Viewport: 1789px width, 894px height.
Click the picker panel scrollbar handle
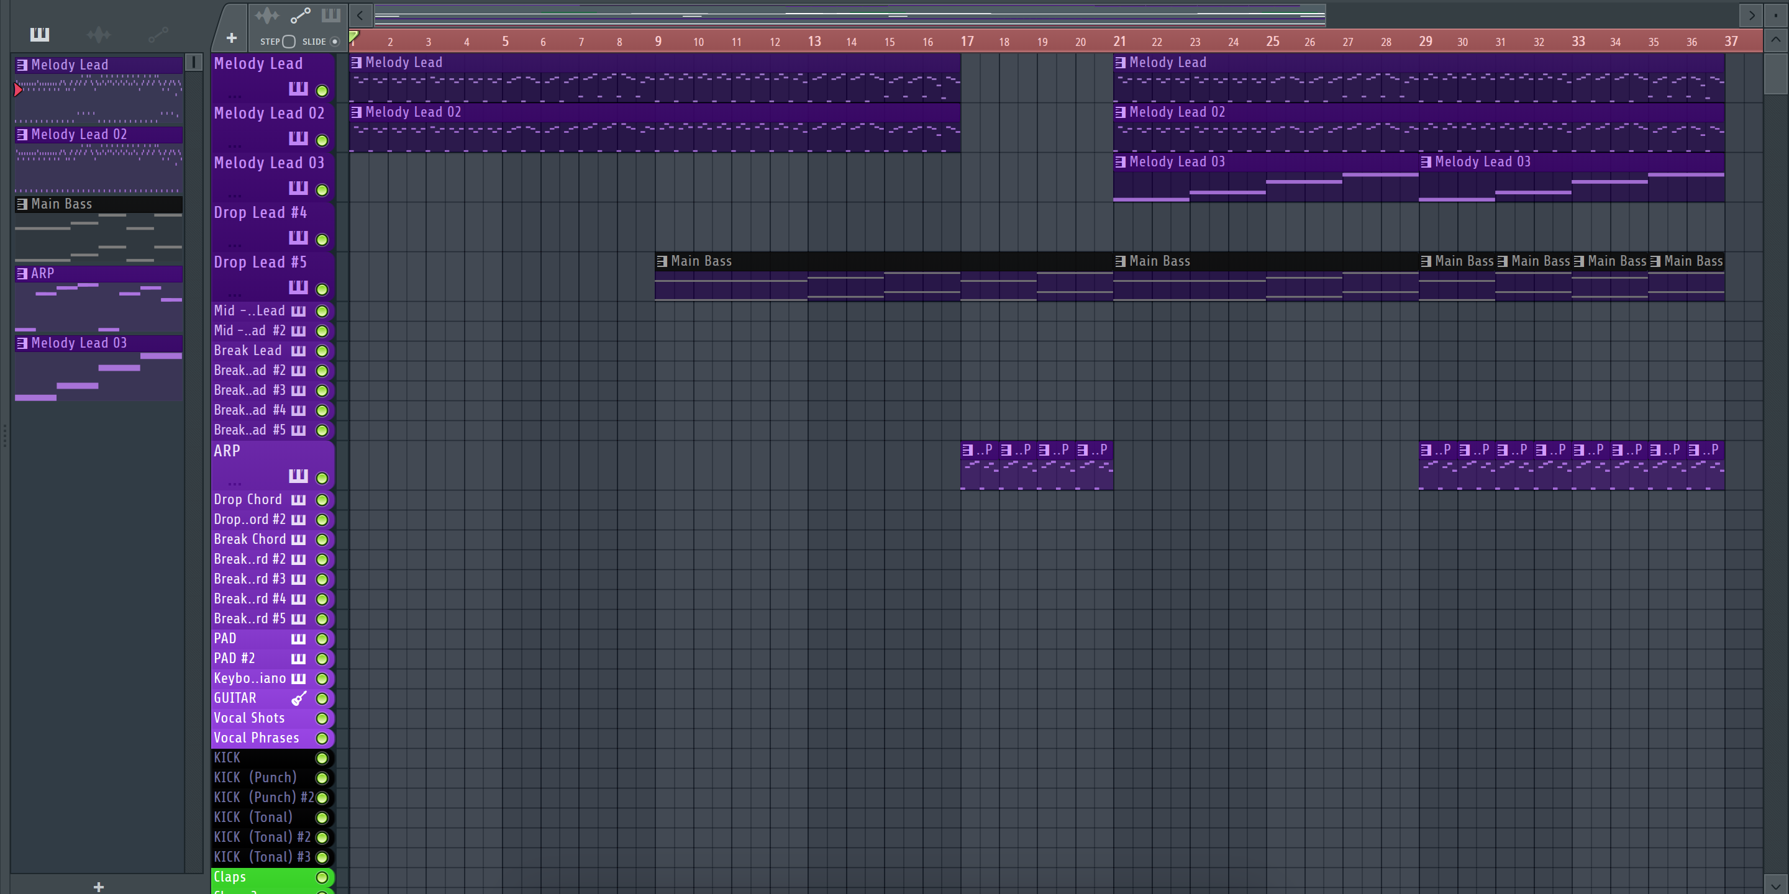click(x=194, y=62)
